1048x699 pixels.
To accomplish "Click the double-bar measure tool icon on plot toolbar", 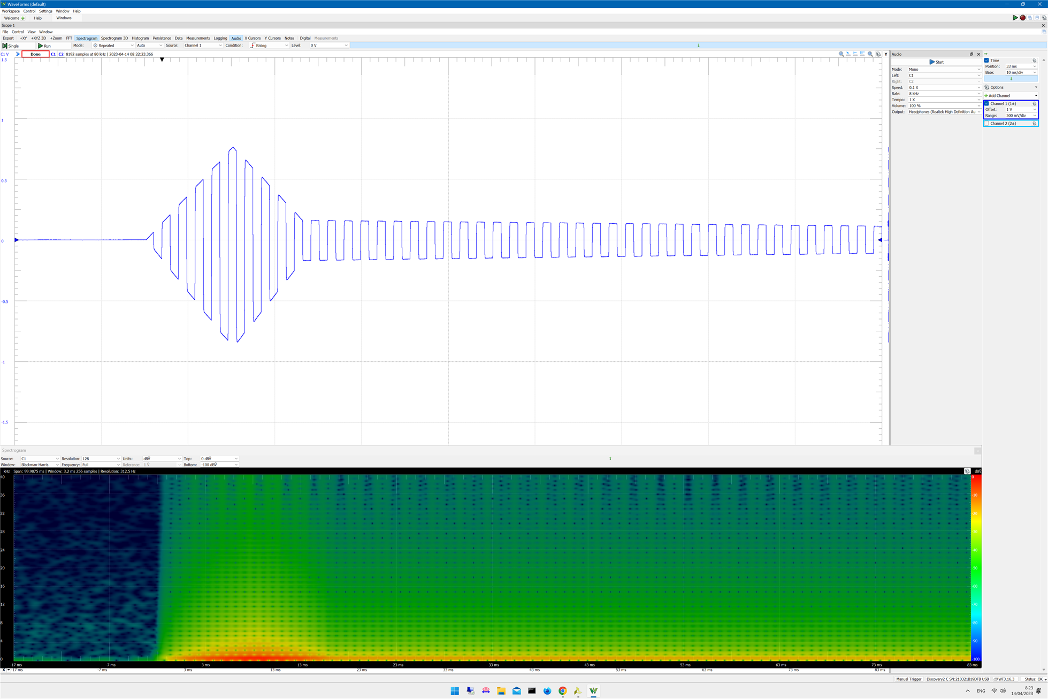I will [862, 54].
